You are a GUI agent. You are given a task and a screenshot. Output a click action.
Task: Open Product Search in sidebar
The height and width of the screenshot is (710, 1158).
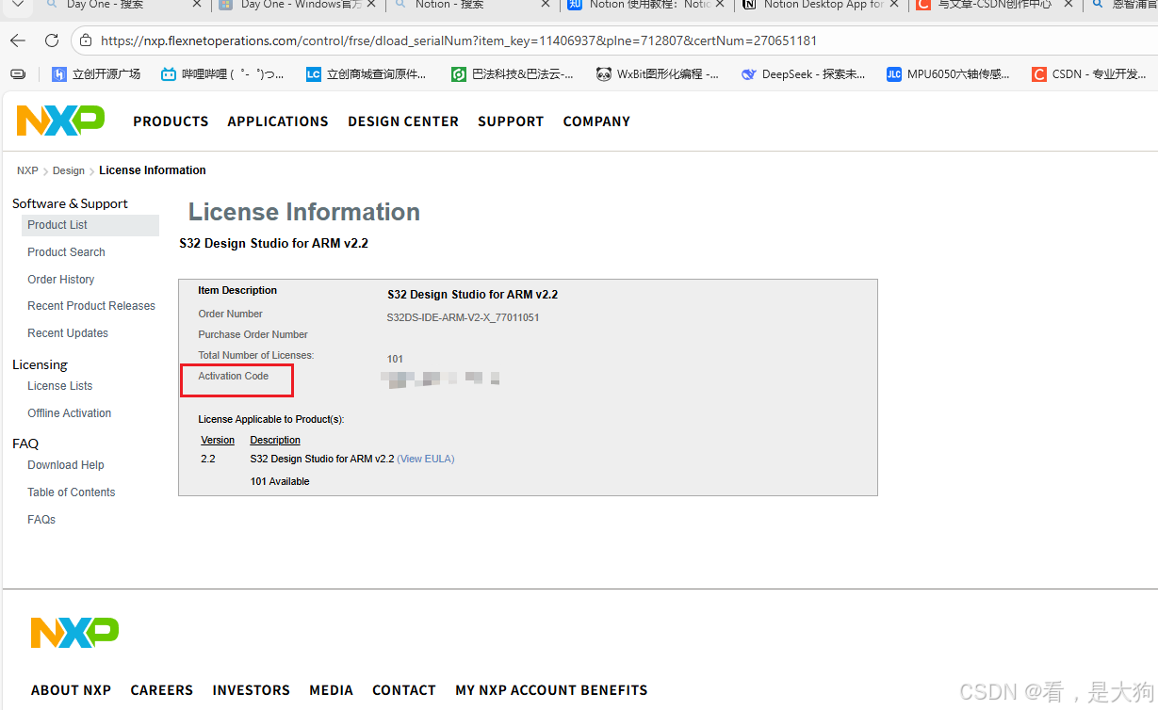66,252
